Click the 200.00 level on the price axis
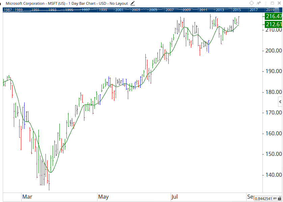 [274, 50]
